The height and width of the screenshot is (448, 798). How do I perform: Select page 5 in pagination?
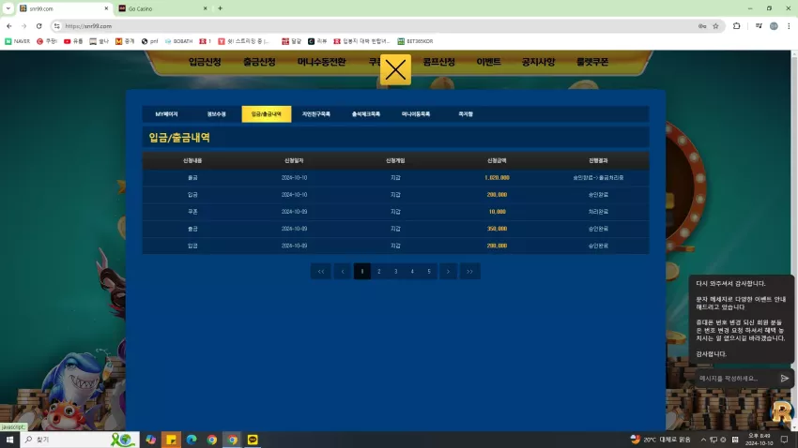click(x=429, y=271)
